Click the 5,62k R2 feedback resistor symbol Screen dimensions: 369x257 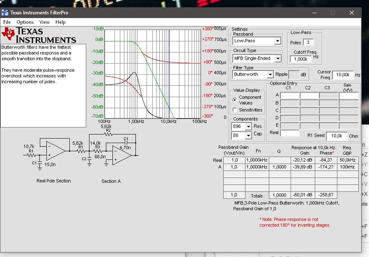pos(108,134)
